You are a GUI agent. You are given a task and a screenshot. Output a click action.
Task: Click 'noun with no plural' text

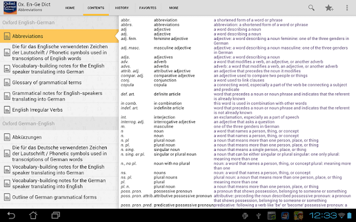point(172,163)
